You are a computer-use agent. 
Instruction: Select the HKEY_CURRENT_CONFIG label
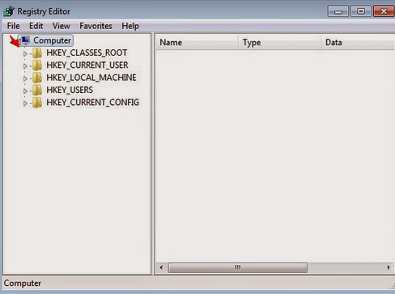(x=92, y=103)
